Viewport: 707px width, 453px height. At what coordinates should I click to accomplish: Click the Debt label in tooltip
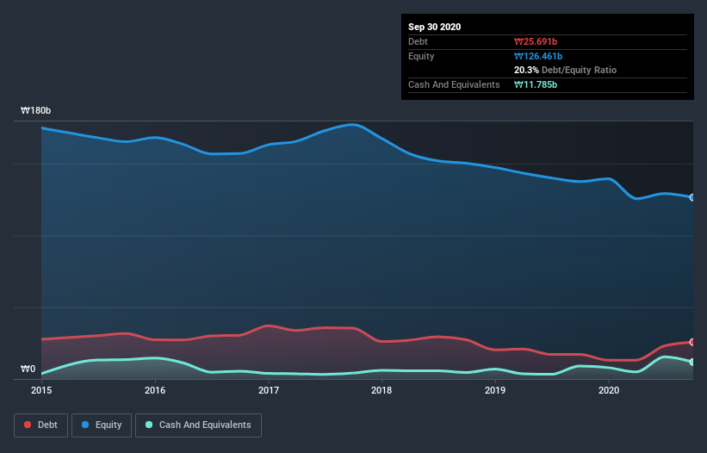[x=418, y=41]
